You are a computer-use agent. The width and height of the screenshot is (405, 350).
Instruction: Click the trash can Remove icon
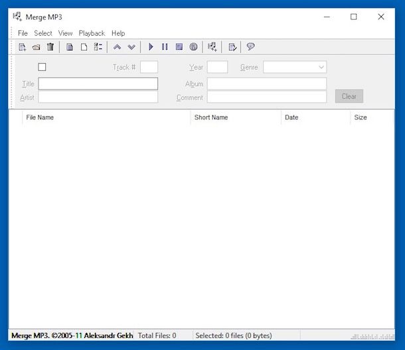tap(50, 46)
